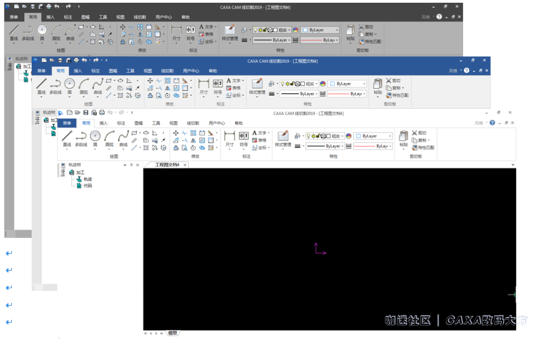Image resolution: width=533 pixels, height=339 pixels.
Task: Open 用户中心 tab in front window
Action: pyautogui.click(x=216, y=123)
